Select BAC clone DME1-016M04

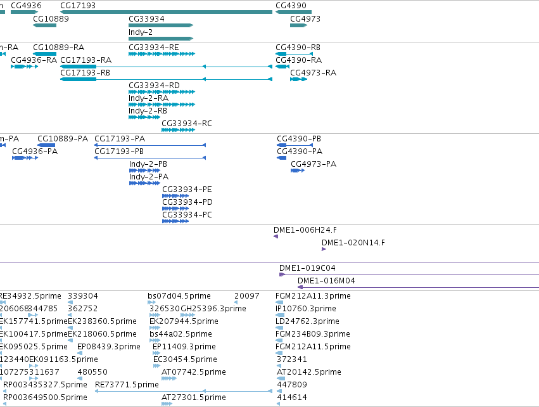(327, 281)
